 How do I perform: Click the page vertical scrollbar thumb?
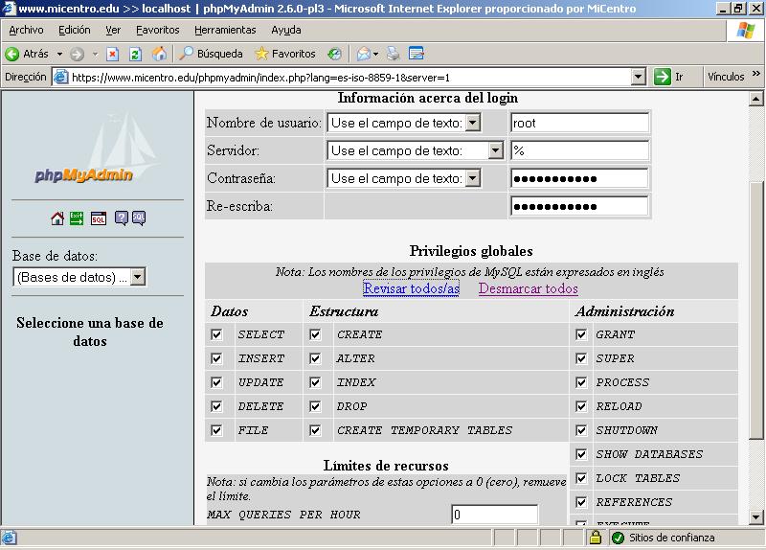755,309
